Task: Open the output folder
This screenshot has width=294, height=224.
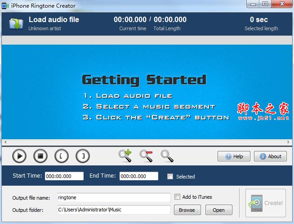Action: click(x=219, y=210)
